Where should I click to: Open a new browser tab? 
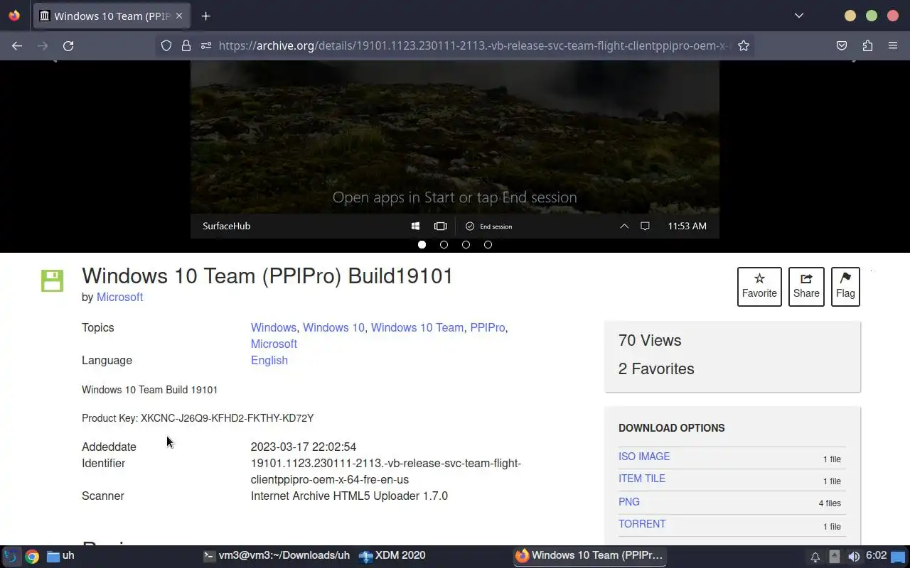tap(205, 16)
